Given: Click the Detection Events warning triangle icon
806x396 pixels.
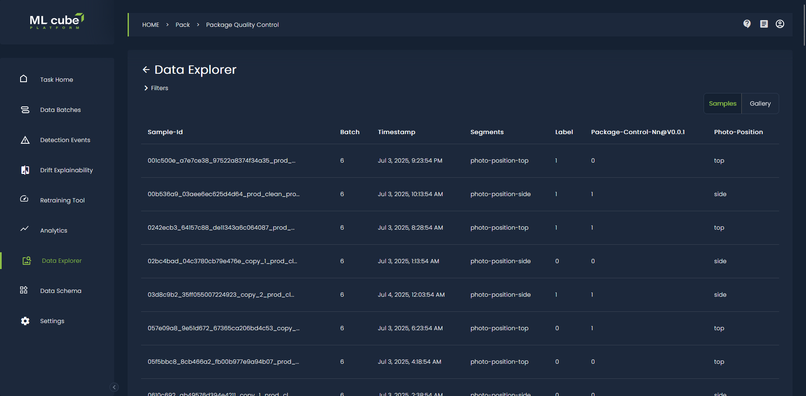Looking at the screenshot, I should point(25,140).
